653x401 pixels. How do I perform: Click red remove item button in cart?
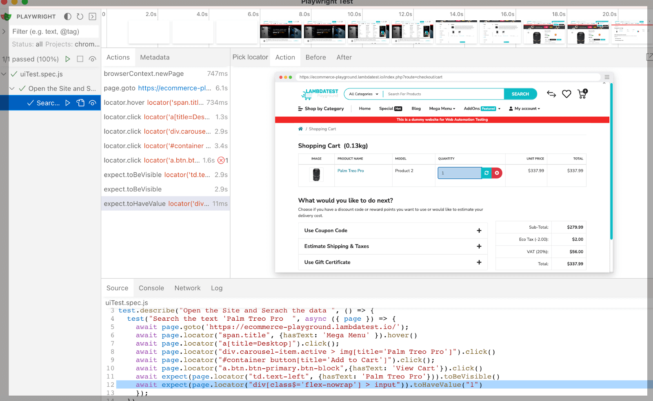497,173
